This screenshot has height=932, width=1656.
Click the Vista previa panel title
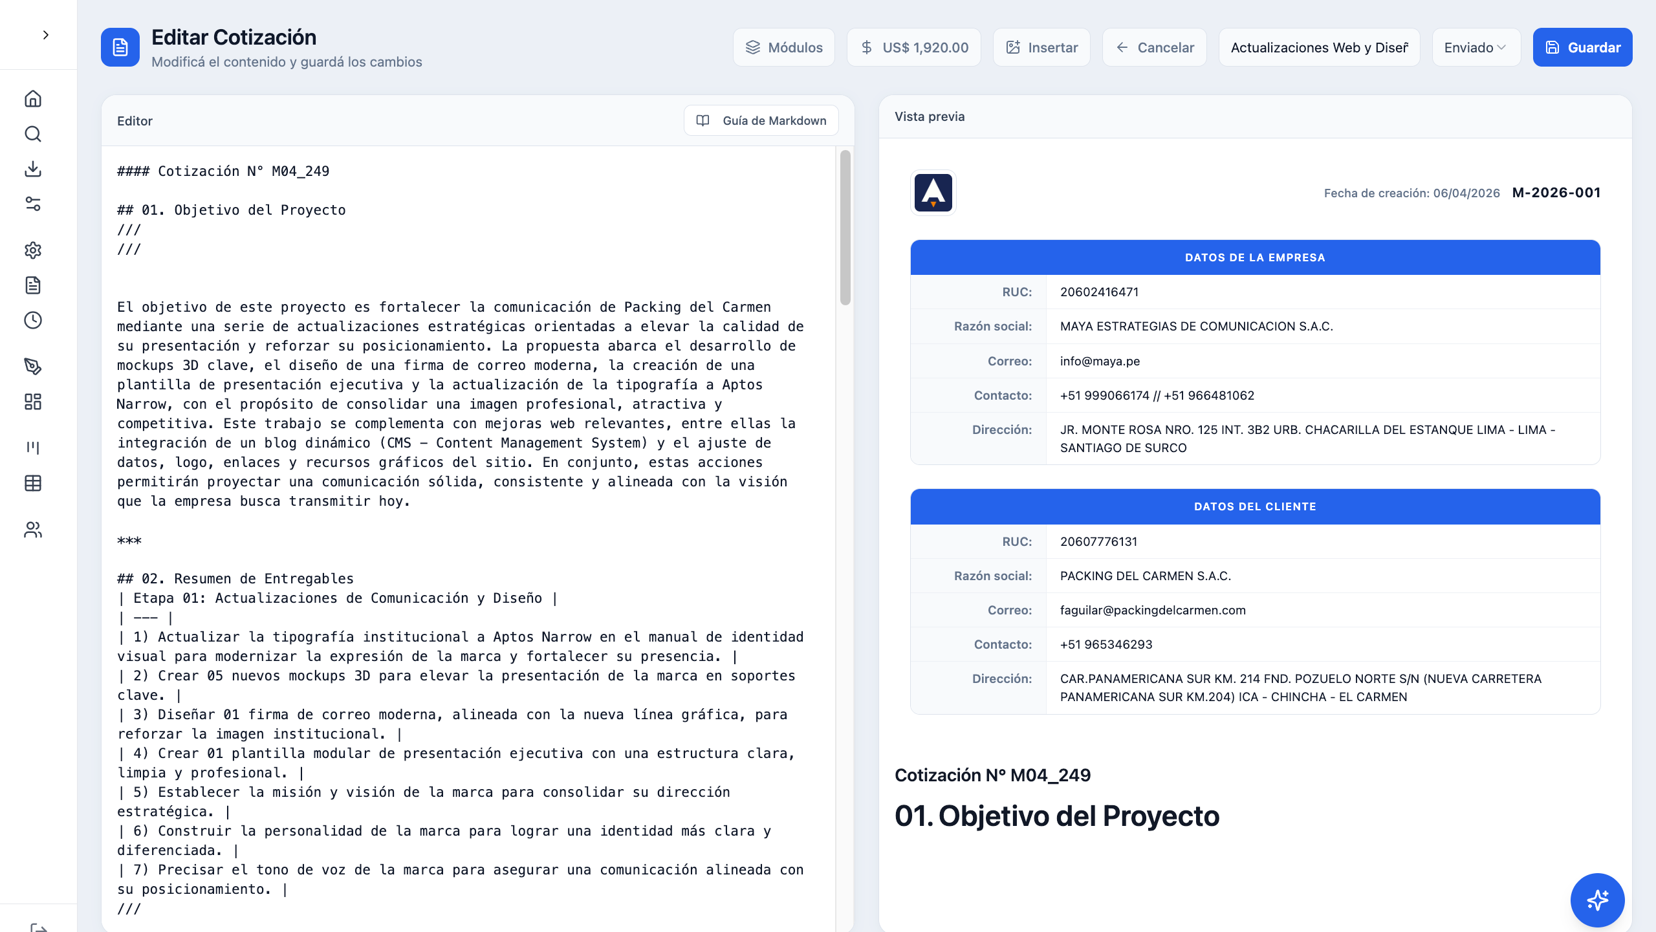(x=930, y=116)
